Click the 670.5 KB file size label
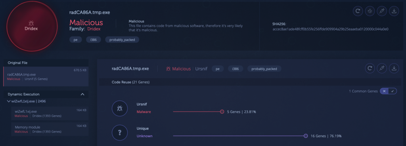Image resolution: width=406 pixels, height=146 pixels. coord(80,70)
